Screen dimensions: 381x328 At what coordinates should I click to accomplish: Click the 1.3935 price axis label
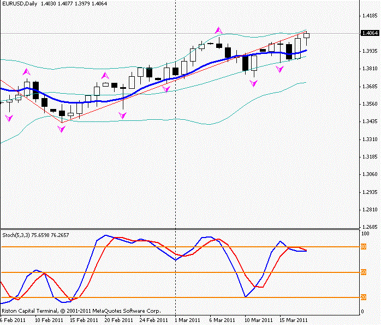coord(370,51)
